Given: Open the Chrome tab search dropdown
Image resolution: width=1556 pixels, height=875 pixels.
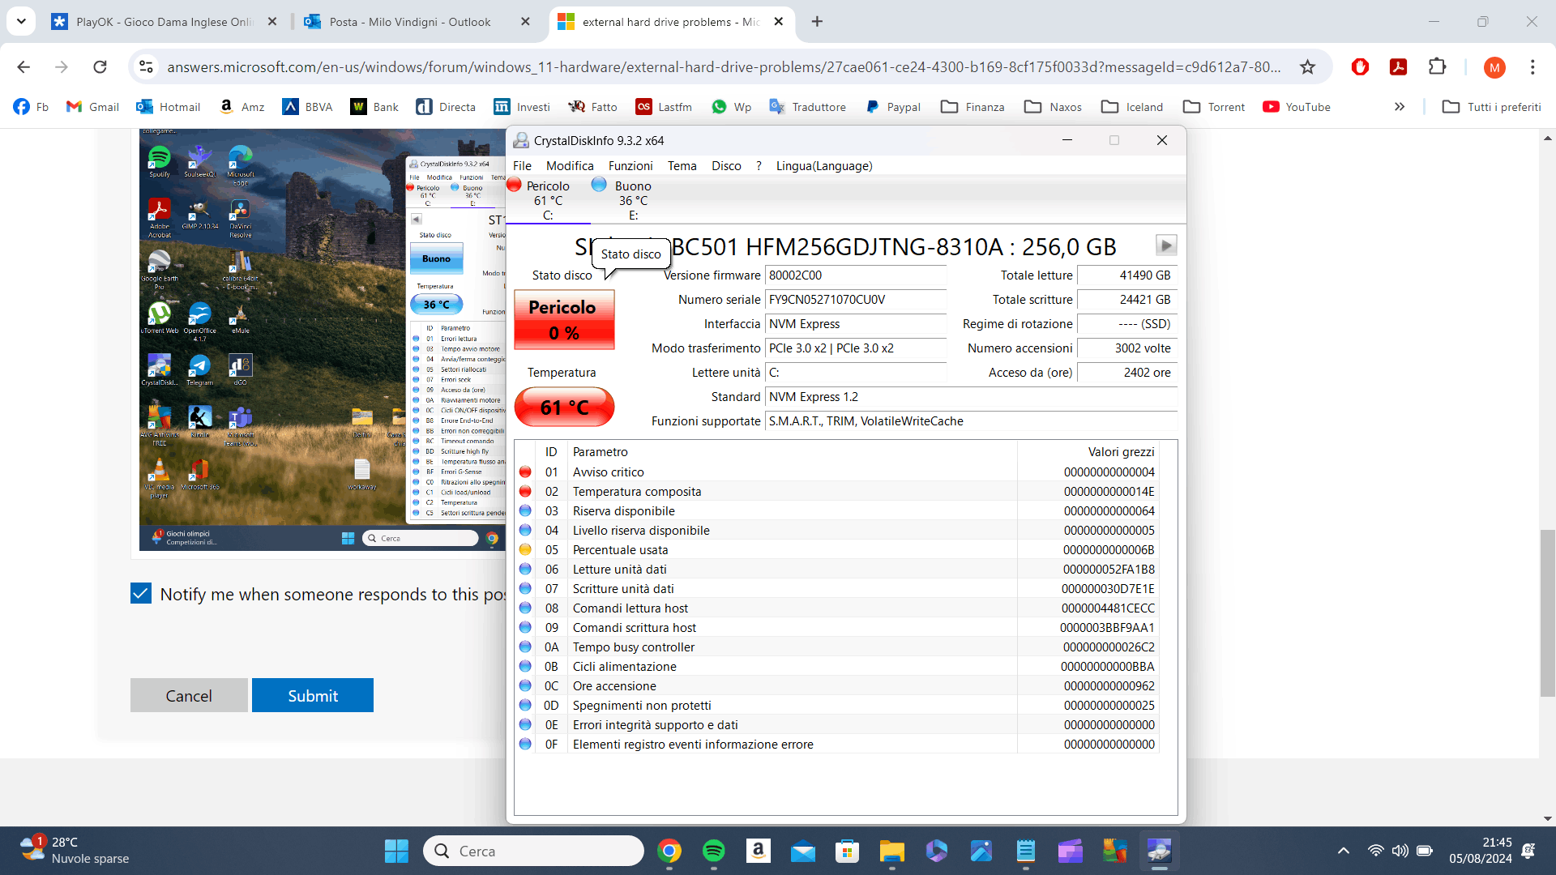Looking at the screenshot, I should [21, 22].
